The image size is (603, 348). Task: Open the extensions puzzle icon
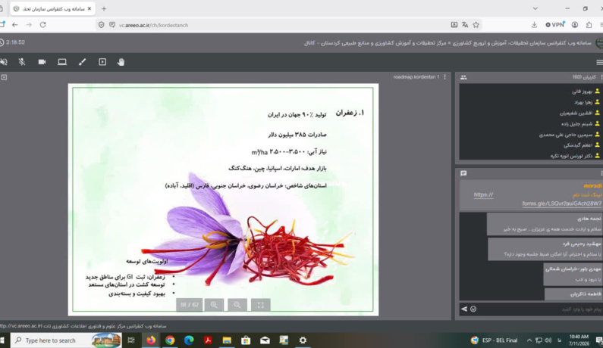[x=589, y=25]
